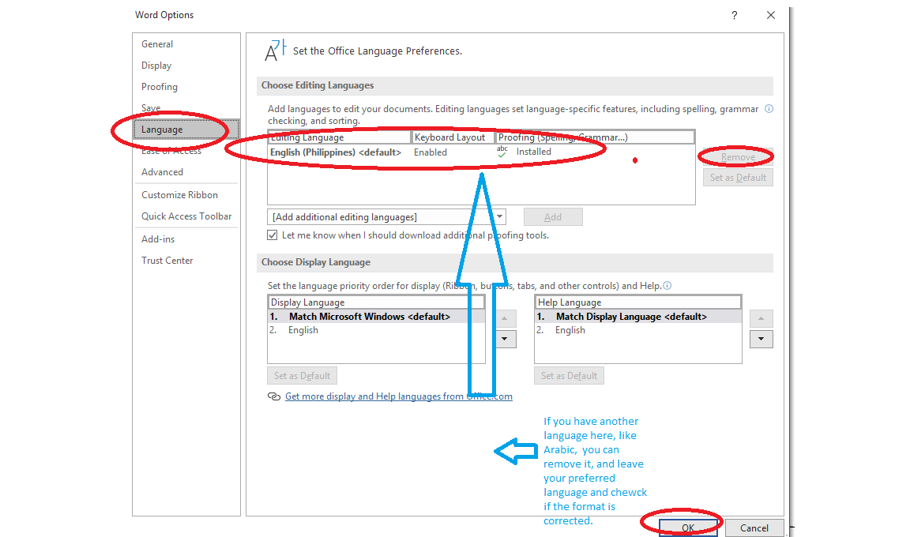
Task: Click the display language info icon
Action: tap(667, 285)
